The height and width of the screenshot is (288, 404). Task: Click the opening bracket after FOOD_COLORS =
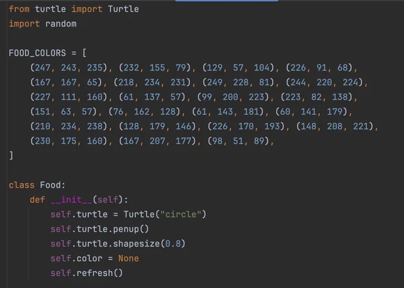(84, 53)
